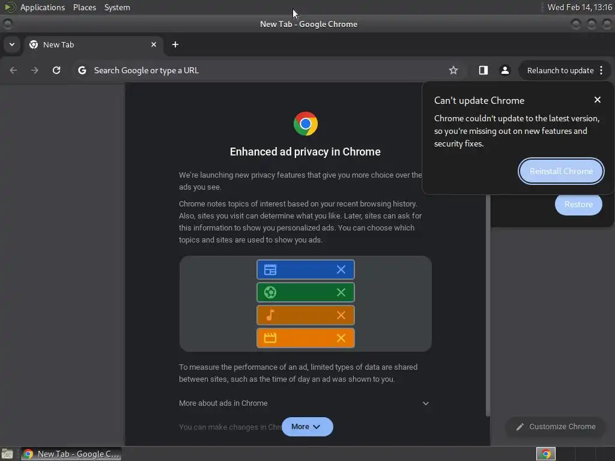Click the Reinstall Chrome button
The width and height of the screenshot is (615, 461).
tap(561, 171)
